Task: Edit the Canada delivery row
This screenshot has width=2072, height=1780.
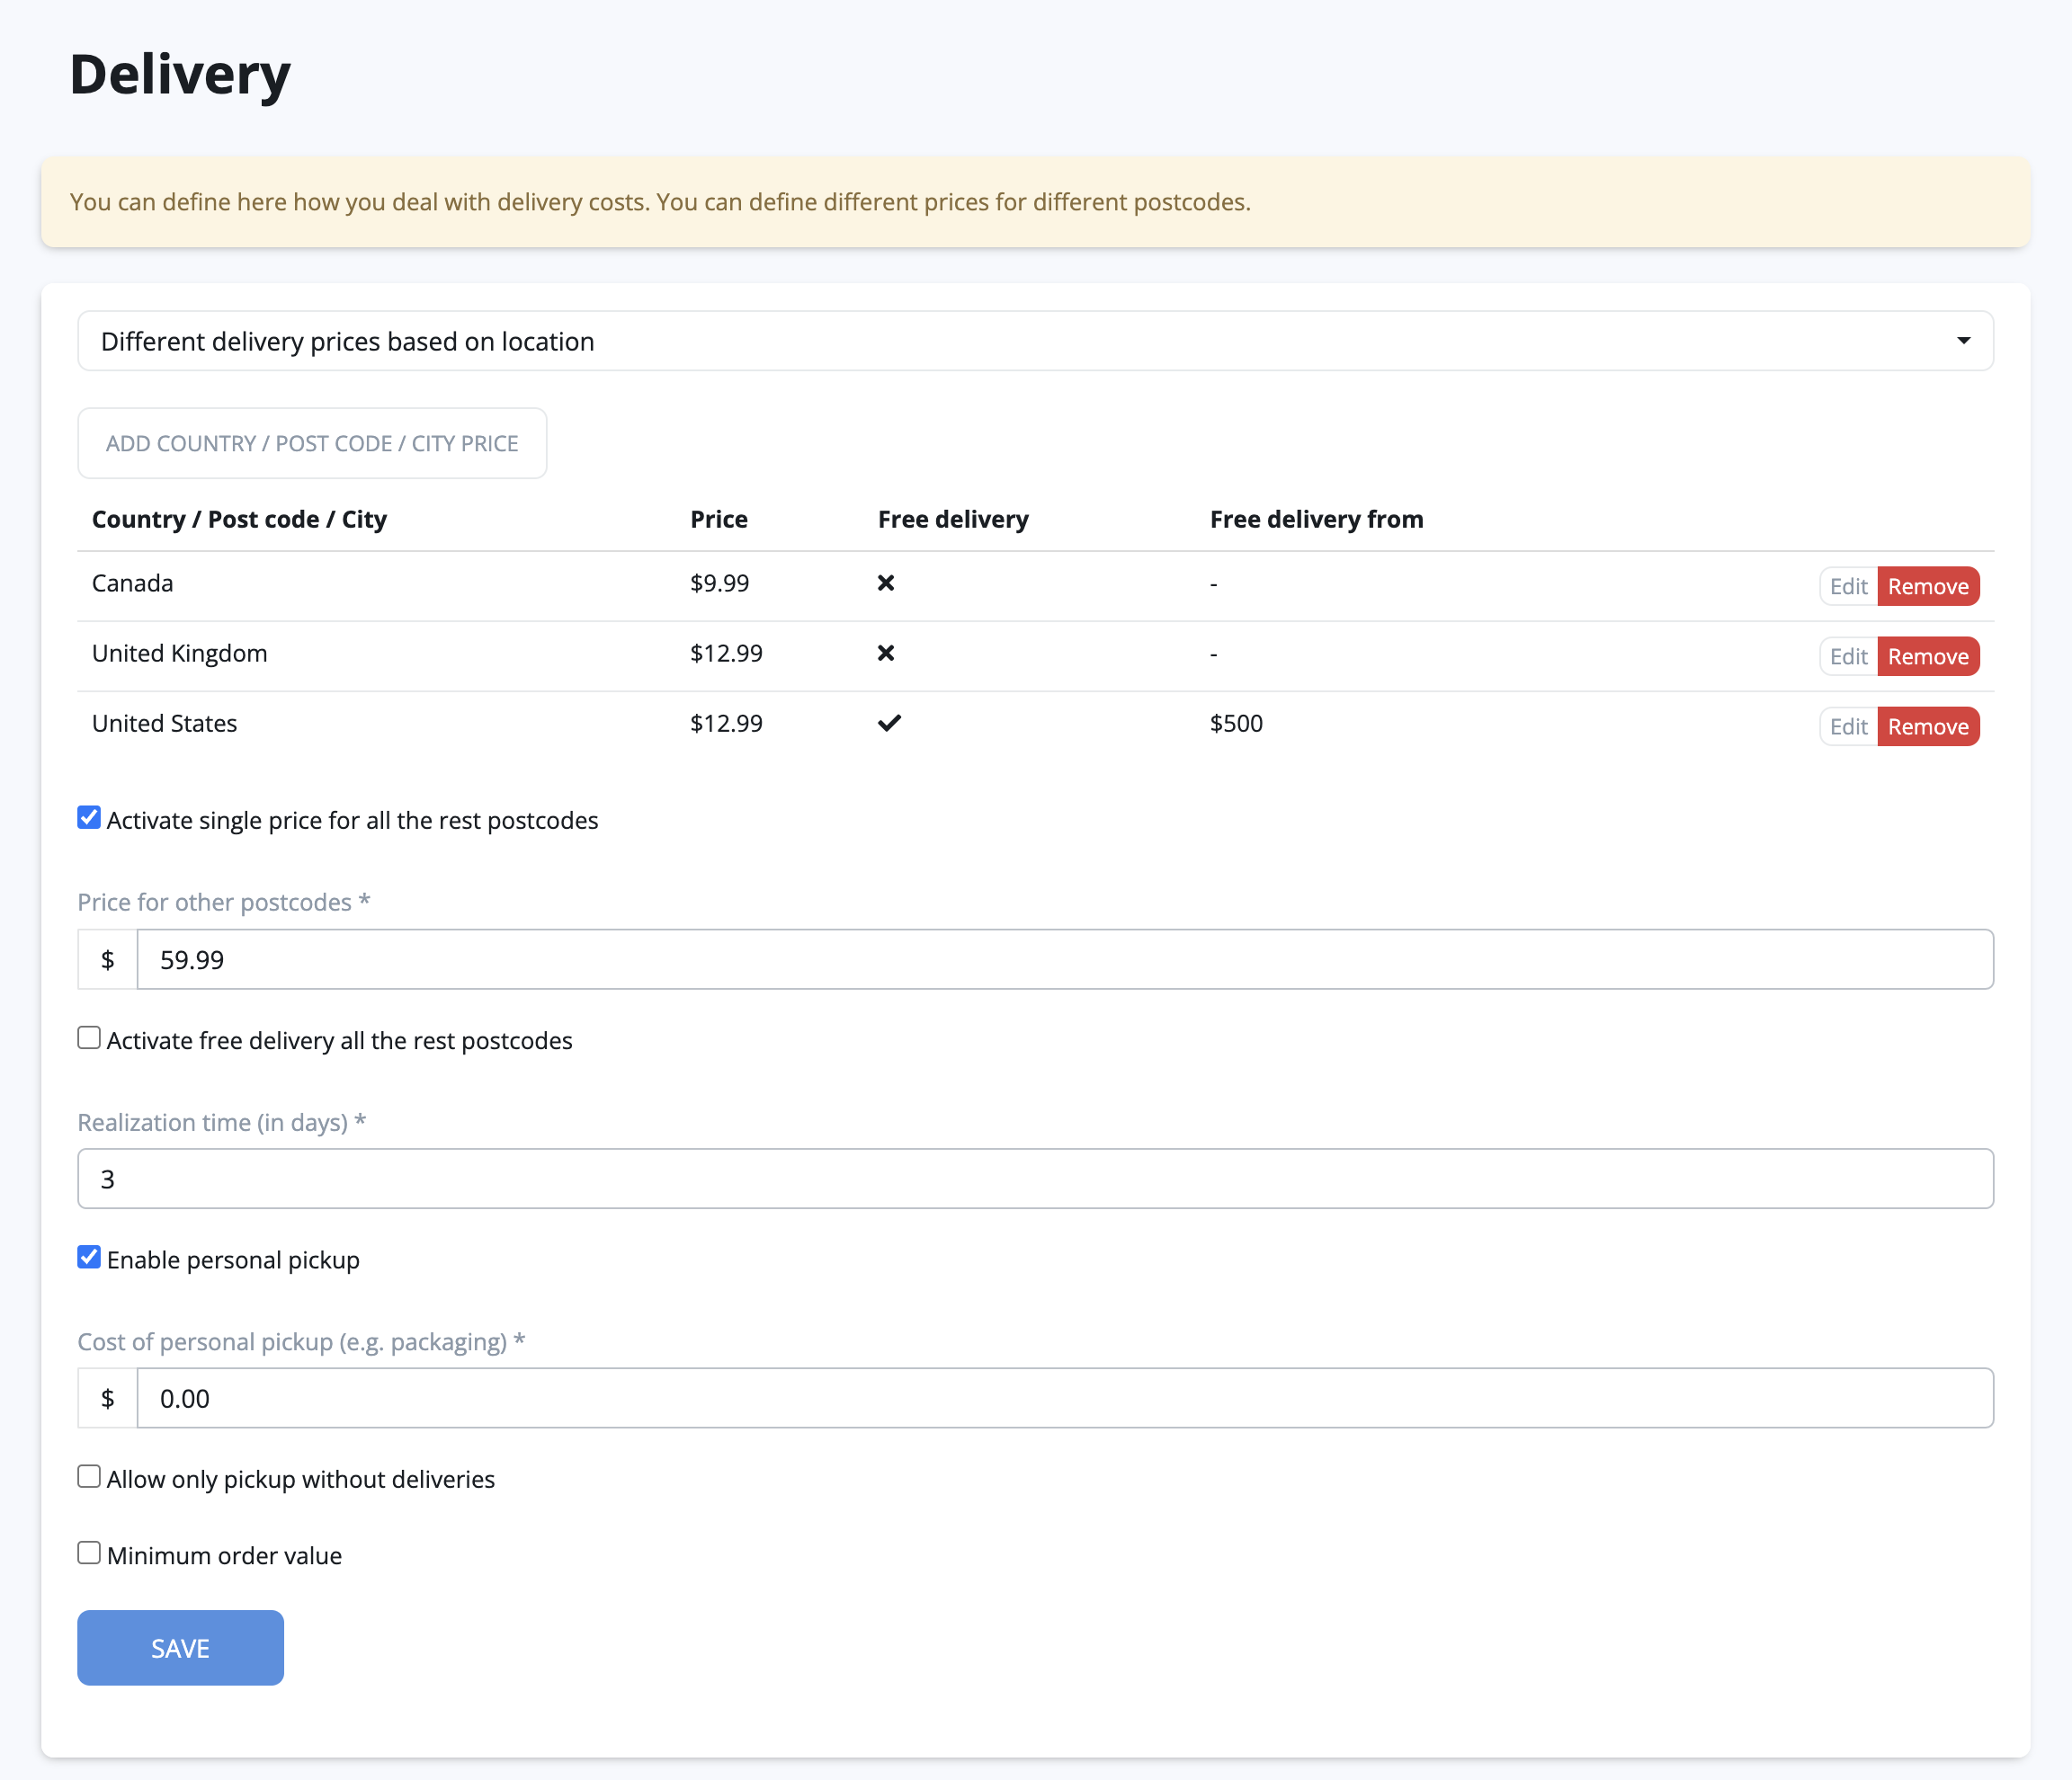Action: [x=1847, y=587]
